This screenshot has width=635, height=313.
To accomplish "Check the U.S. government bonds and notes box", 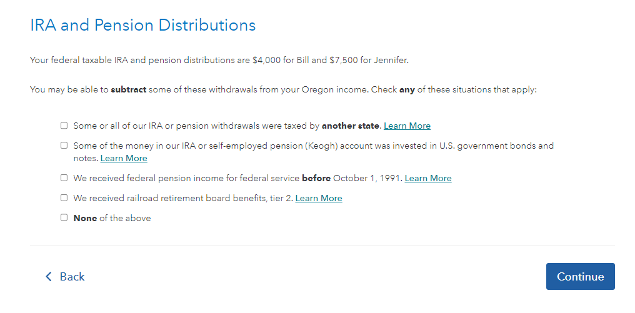I will click(64, 146).
